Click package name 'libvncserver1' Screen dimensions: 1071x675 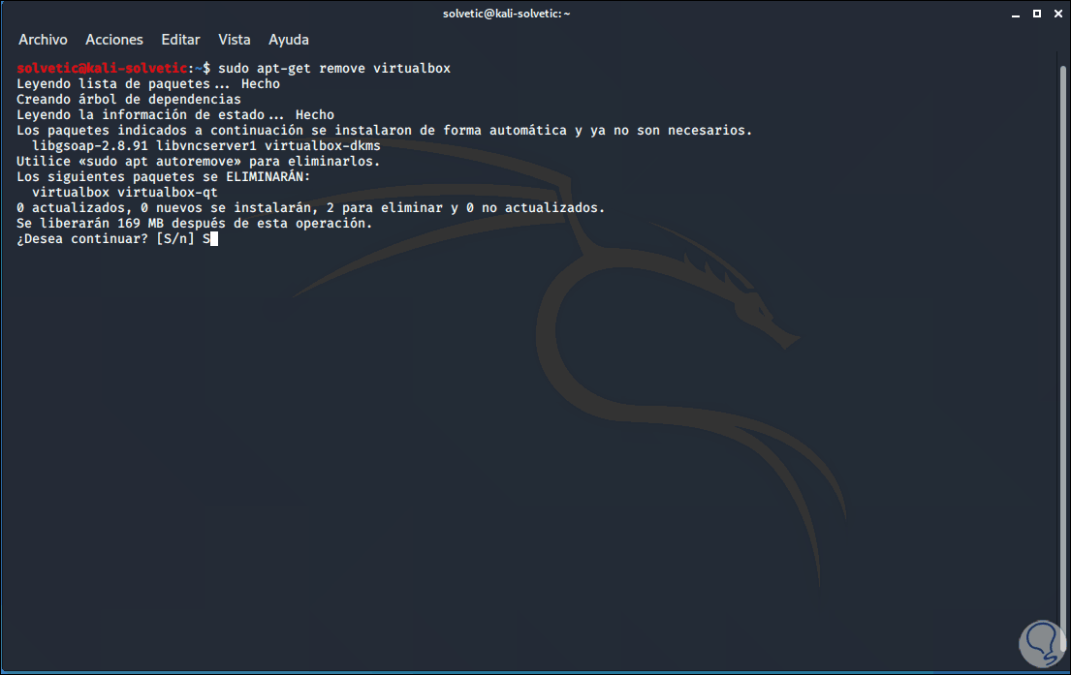coord(206,146)
